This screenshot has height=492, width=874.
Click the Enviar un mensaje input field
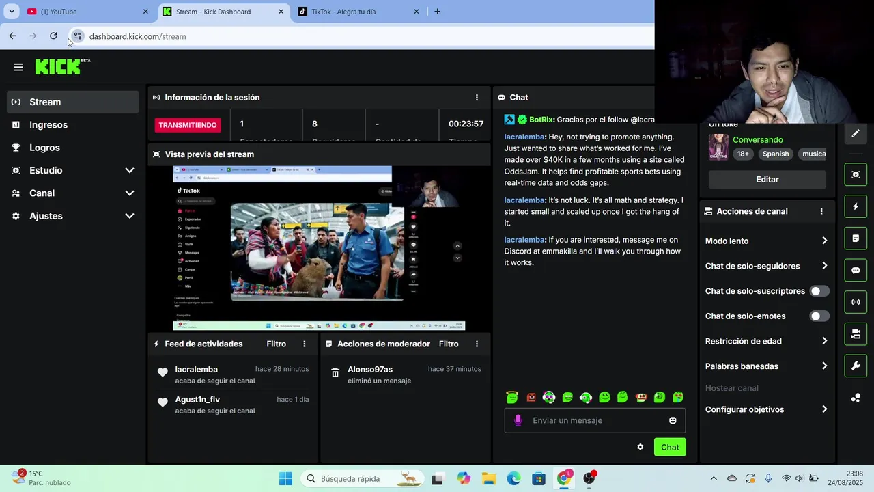click(595, 420)
